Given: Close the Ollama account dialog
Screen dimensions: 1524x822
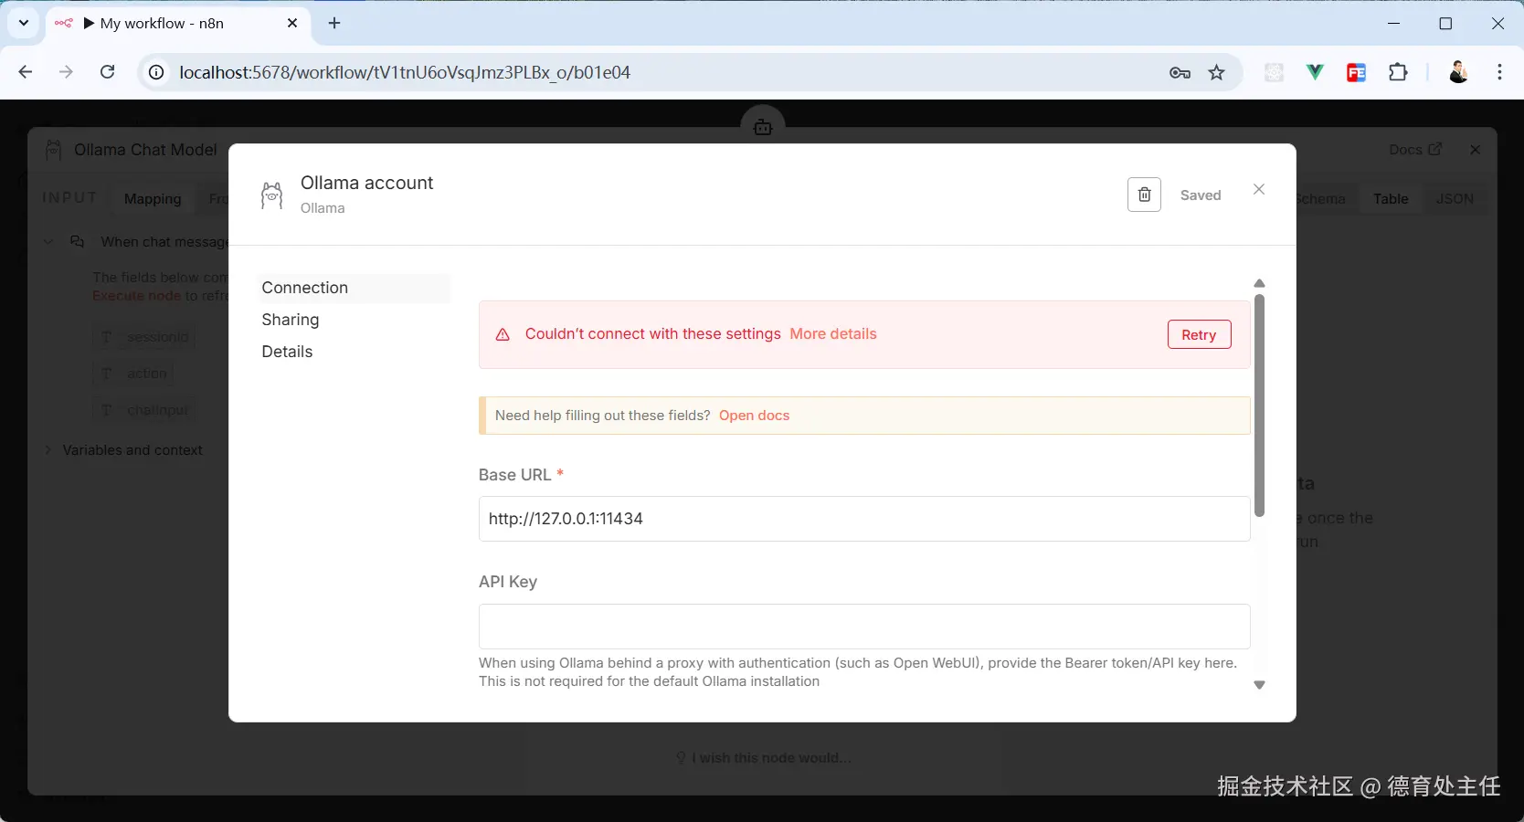Looking at the screenshot, I should [x=1259, y=189].
